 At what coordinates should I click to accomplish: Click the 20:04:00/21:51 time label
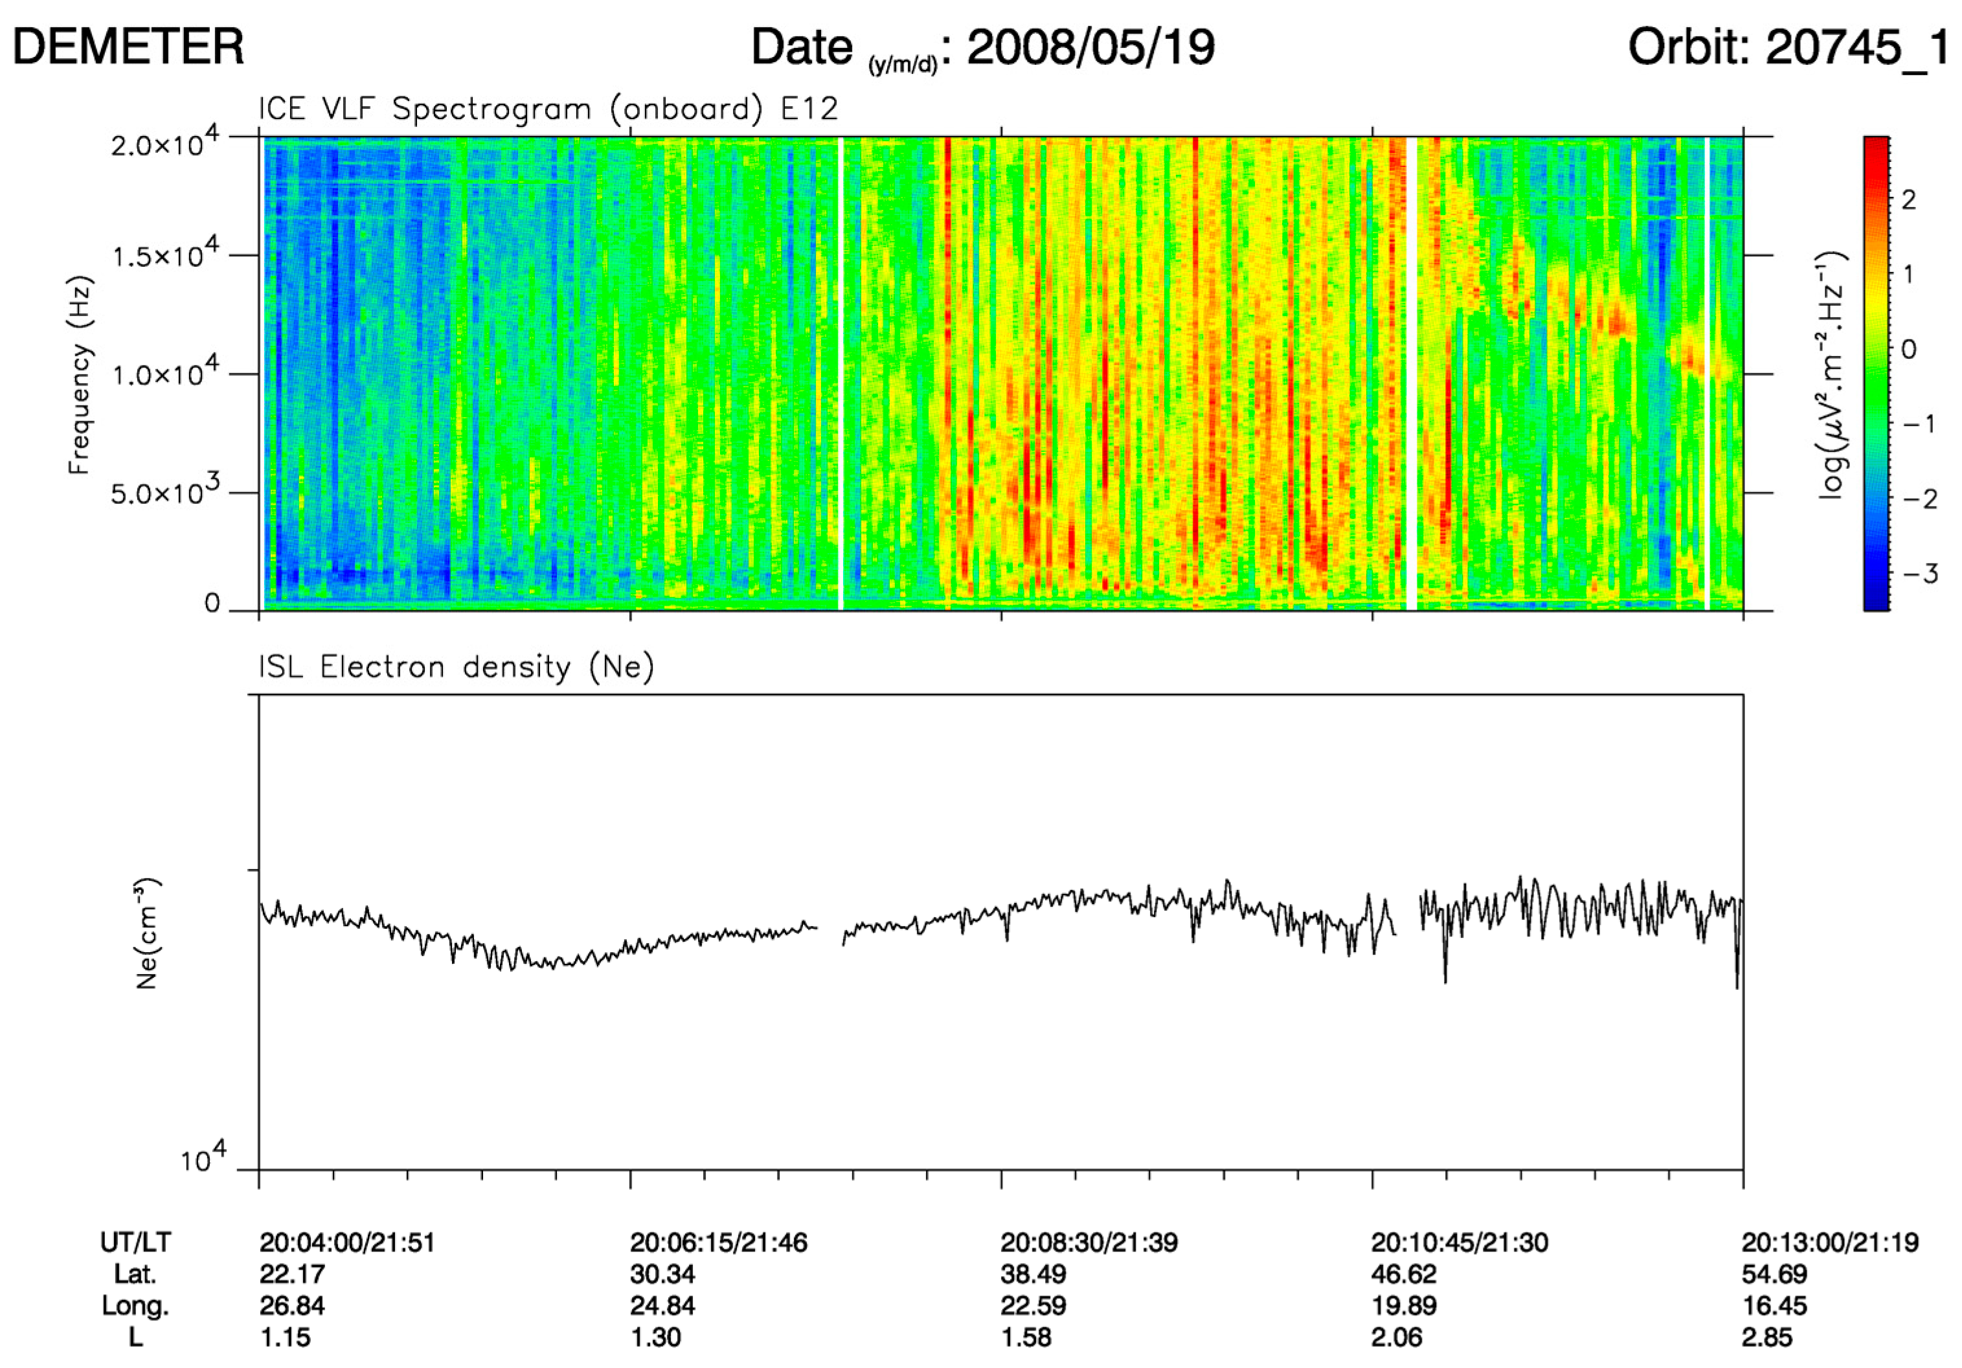pos(348,1242)
